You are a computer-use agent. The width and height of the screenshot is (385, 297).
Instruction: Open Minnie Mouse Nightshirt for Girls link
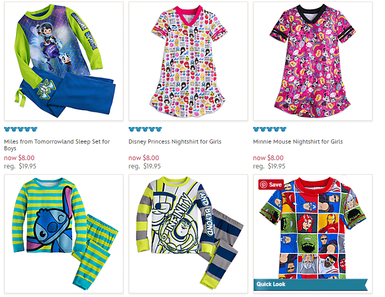(298, 142)
